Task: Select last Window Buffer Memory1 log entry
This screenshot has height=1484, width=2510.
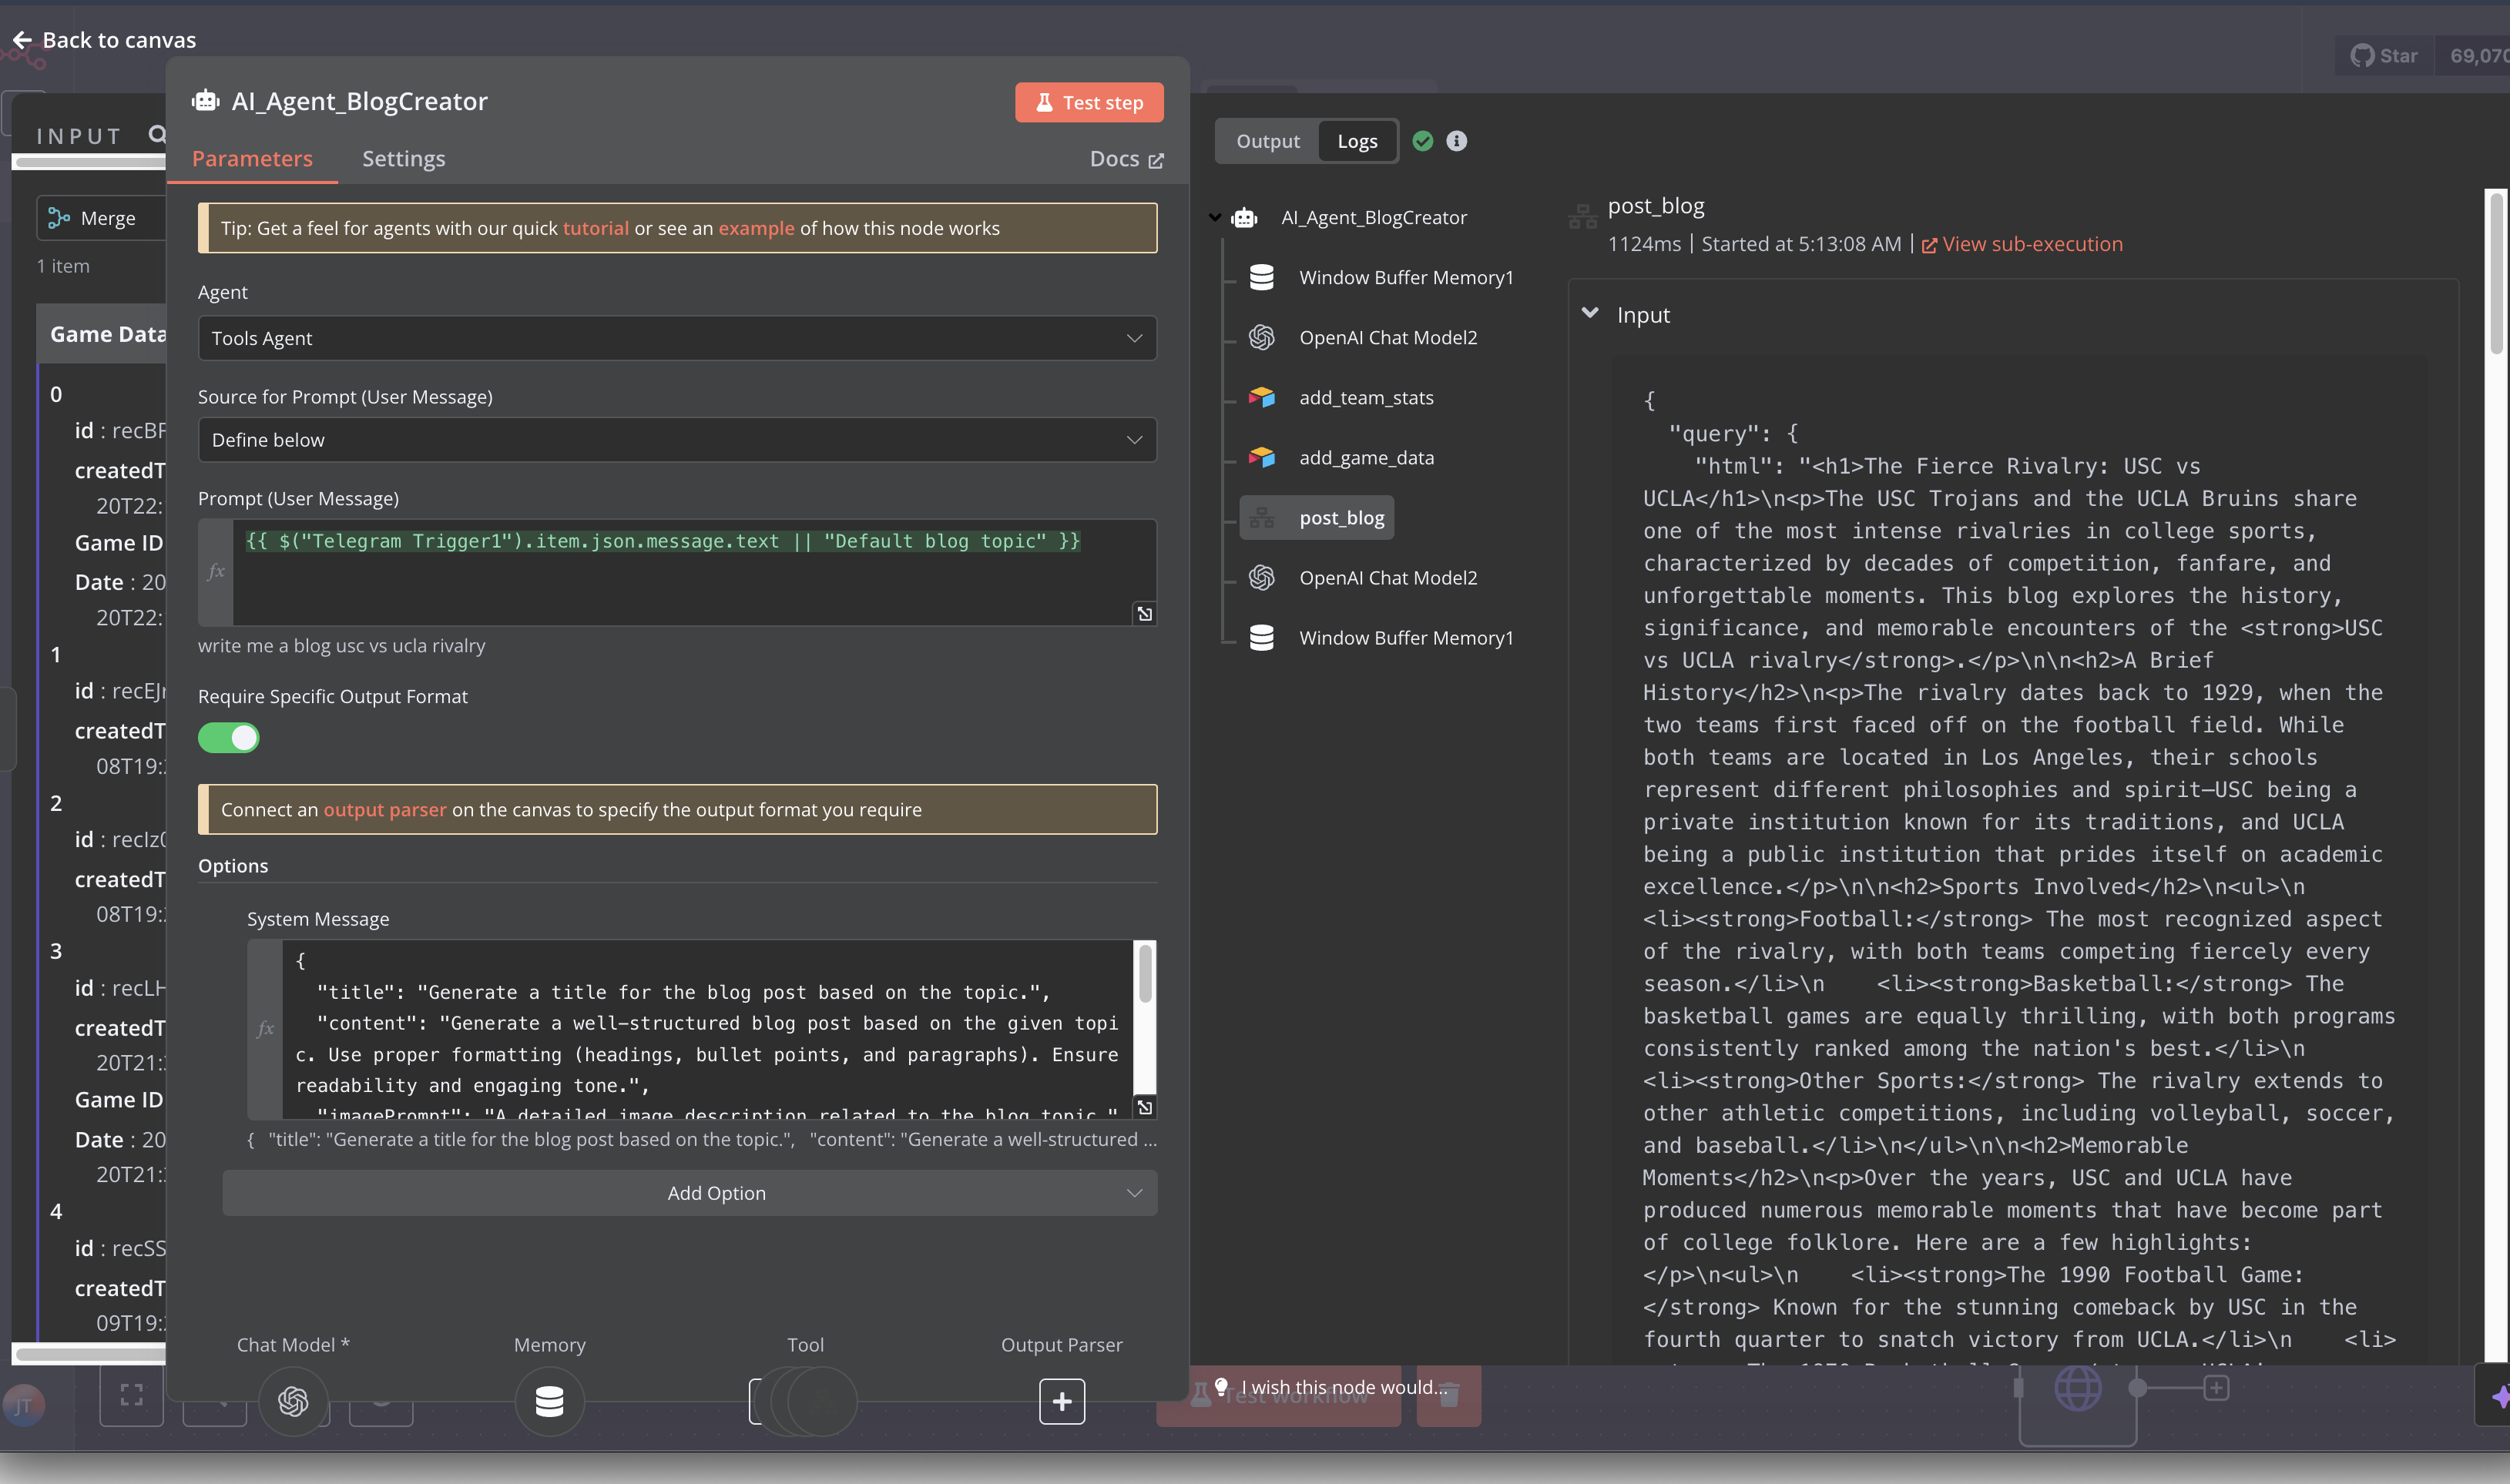Action: [x=1405, y=637]
